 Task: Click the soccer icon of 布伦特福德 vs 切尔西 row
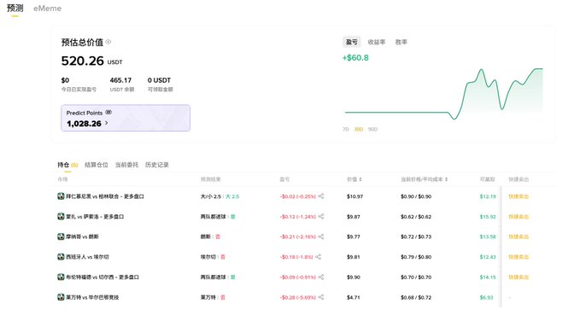pos(61,277)
